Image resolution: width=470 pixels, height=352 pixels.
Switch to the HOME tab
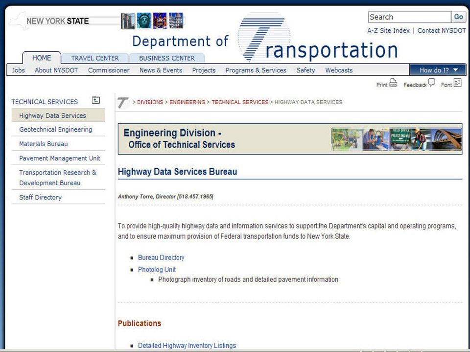tap(42, 58)
